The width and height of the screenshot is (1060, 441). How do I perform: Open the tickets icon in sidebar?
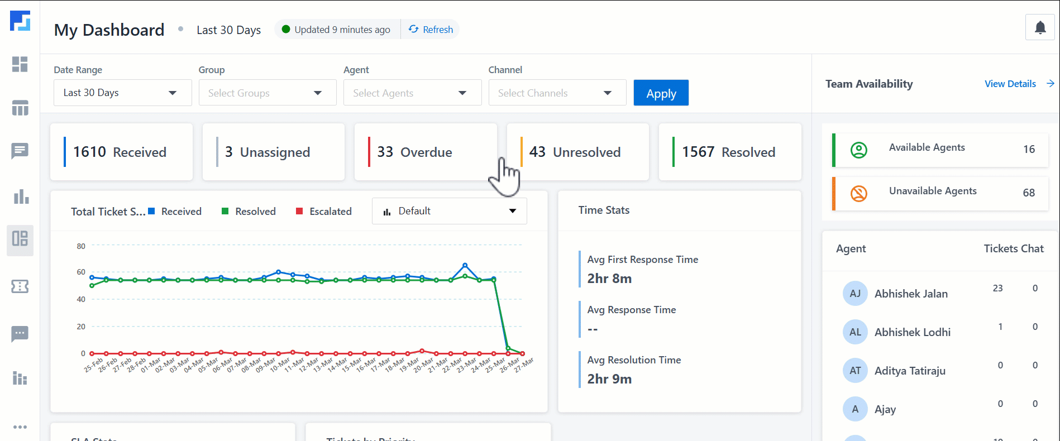point(20,286)
